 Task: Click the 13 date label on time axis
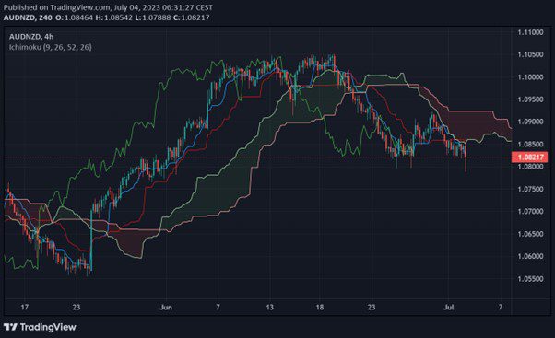tap(270, 308)
